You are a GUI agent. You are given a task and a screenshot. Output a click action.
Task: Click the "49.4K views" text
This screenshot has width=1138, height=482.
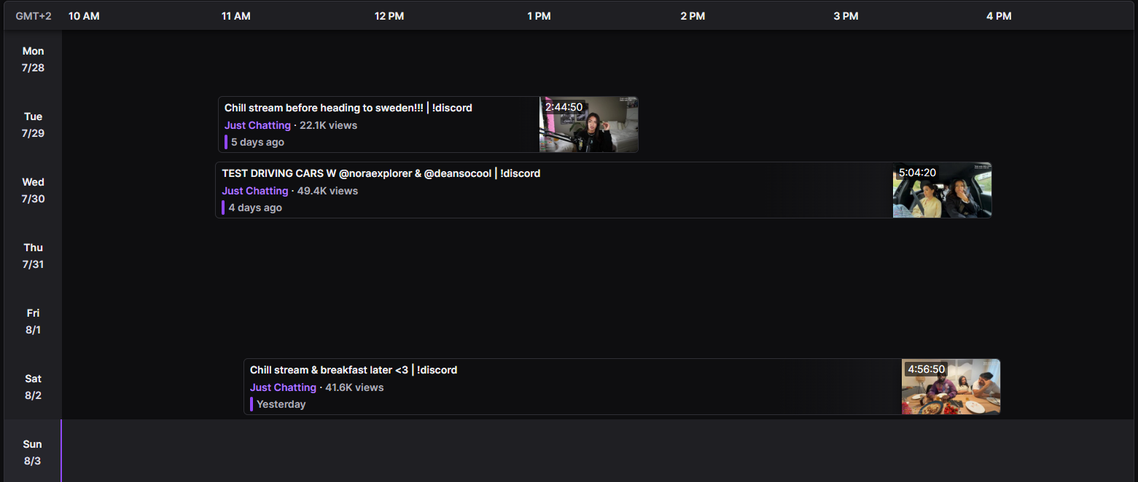(x=327, y=191)
